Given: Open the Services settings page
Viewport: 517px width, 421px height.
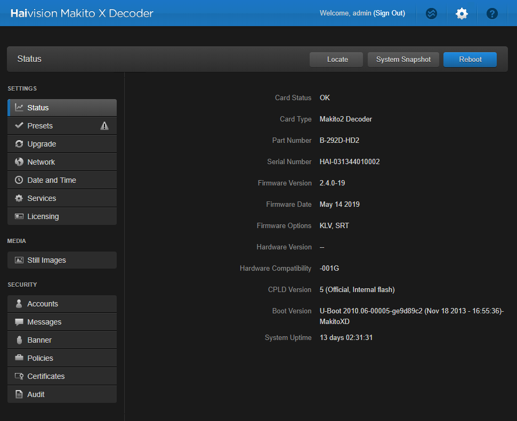Looking at the screenshot, I should [42, 198].
